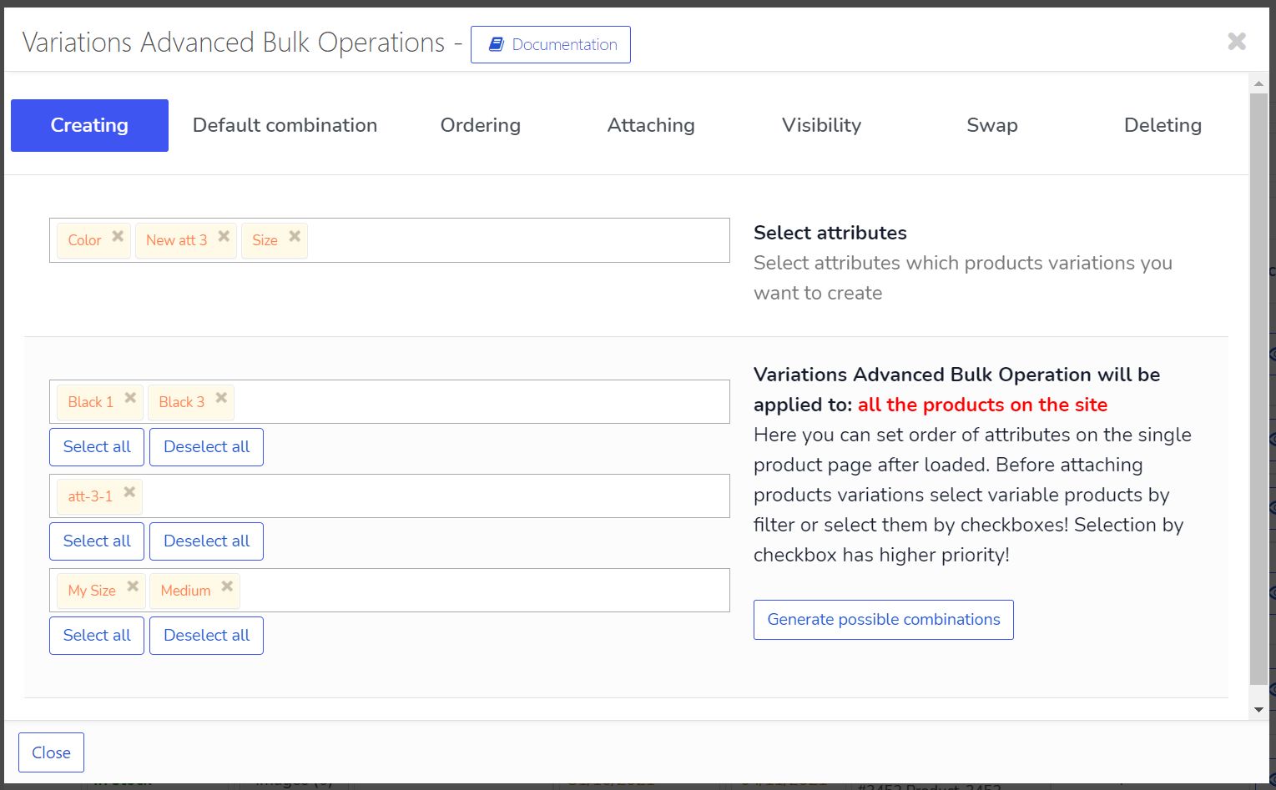Remove the My Size term tag
This screenshot has width=1276, height=790.
(133, 587)
